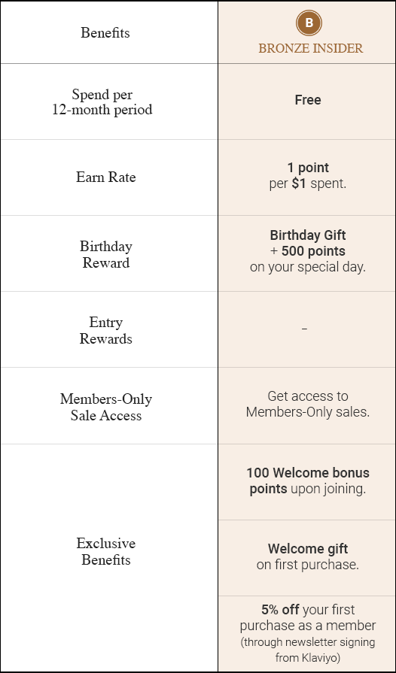Click the Earn Rate row label

[105, 177]
